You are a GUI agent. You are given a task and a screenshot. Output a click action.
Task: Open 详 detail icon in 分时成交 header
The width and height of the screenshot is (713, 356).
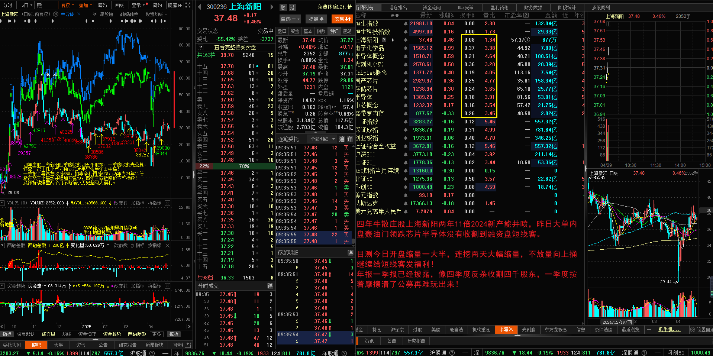point(270,286)
